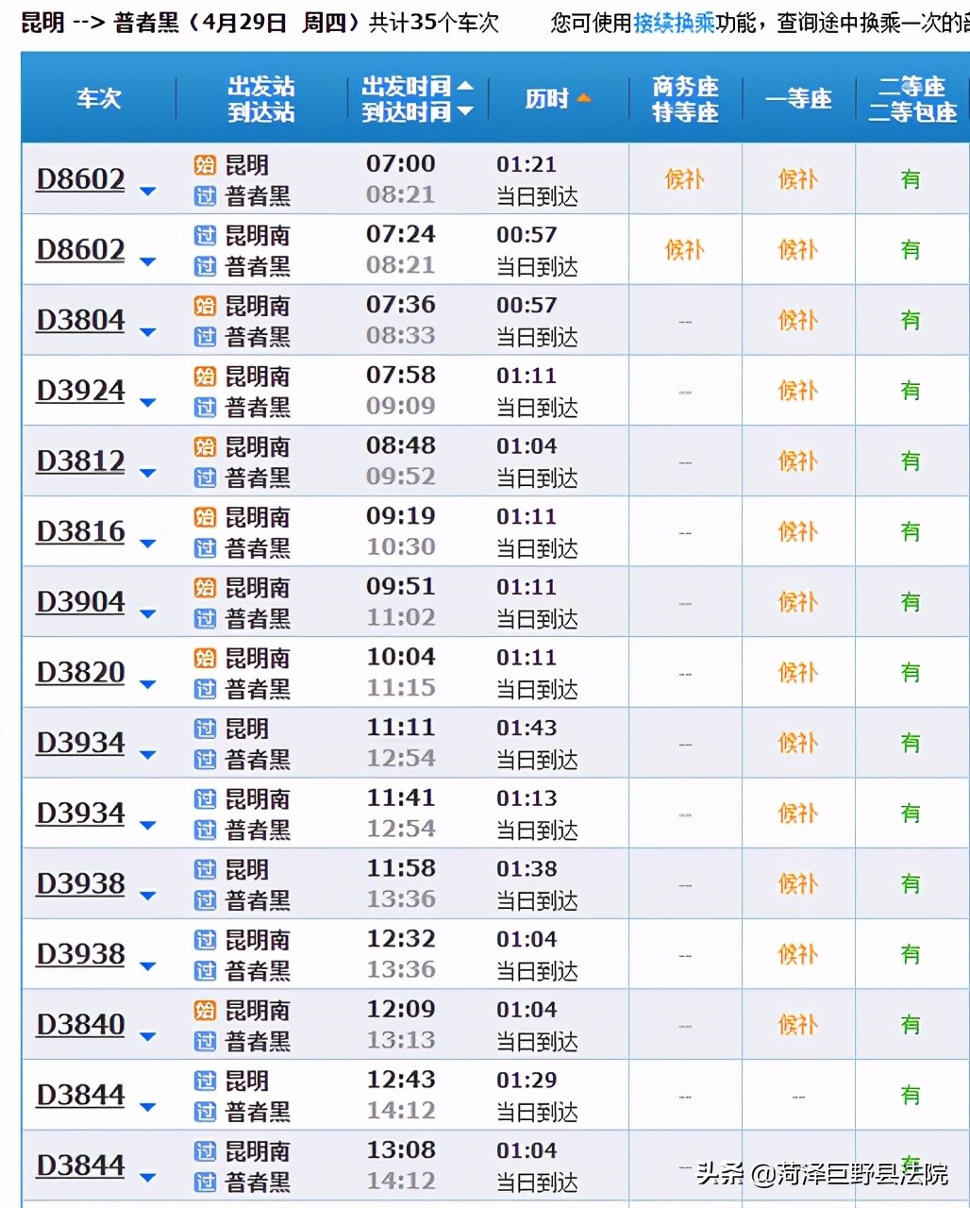Click 候补 under 一等座 for D3924

tap(797, 391)
